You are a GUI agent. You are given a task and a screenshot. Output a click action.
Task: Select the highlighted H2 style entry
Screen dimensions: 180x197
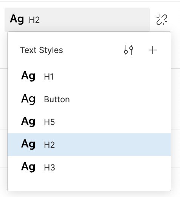coord(89,145)
